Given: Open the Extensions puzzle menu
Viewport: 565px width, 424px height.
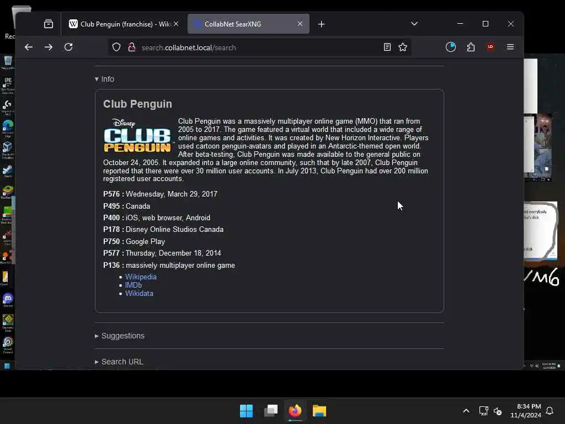Looking at the screenshot, I should pos(471,47).
